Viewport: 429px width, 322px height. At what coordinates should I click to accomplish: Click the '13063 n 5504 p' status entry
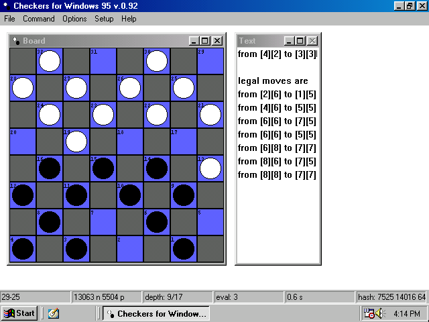point(107,297)
